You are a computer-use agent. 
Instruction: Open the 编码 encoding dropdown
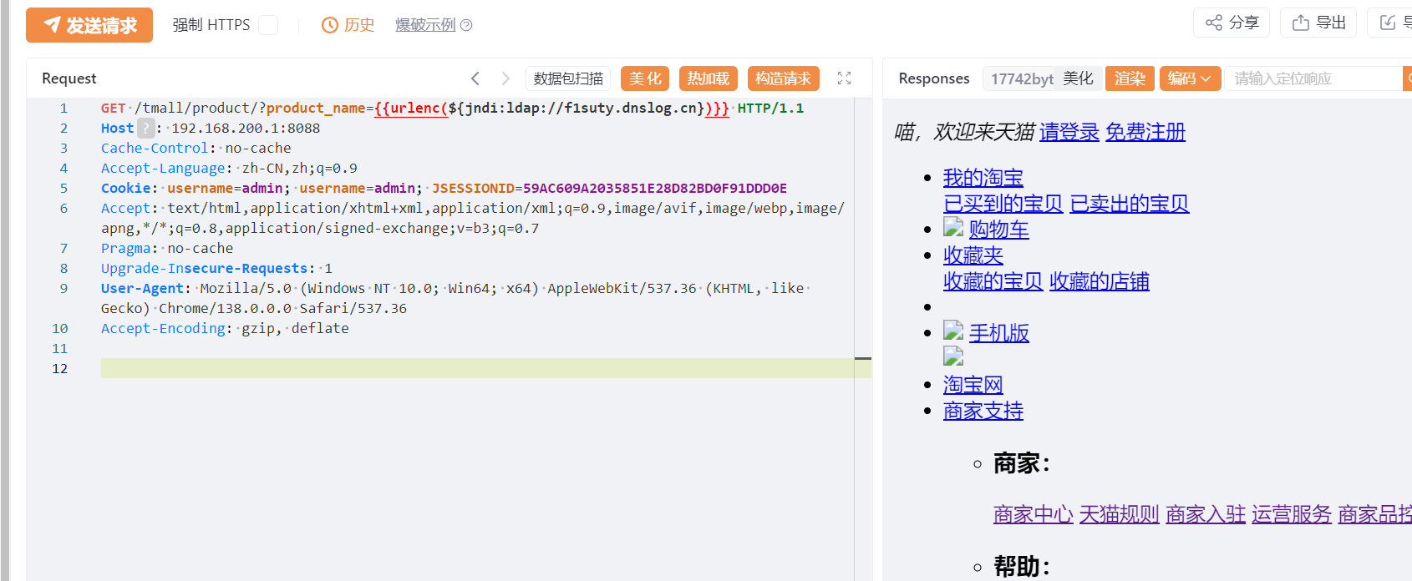(x=1190, y=78)
